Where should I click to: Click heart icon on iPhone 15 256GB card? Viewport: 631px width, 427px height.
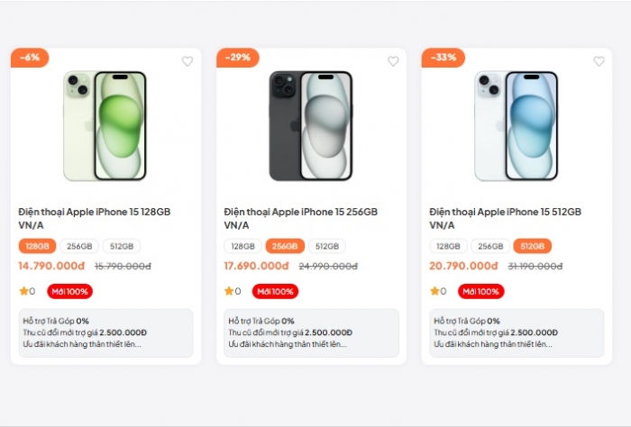pos(393,61)
